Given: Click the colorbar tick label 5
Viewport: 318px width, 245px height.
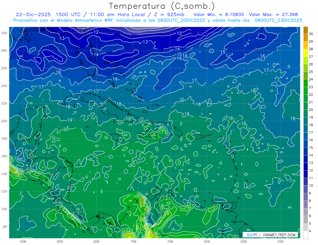Looking at the screenshot, I should pos(310,224).
